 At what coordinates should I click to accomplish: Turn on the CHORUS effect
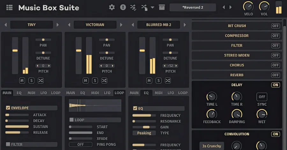276,65
